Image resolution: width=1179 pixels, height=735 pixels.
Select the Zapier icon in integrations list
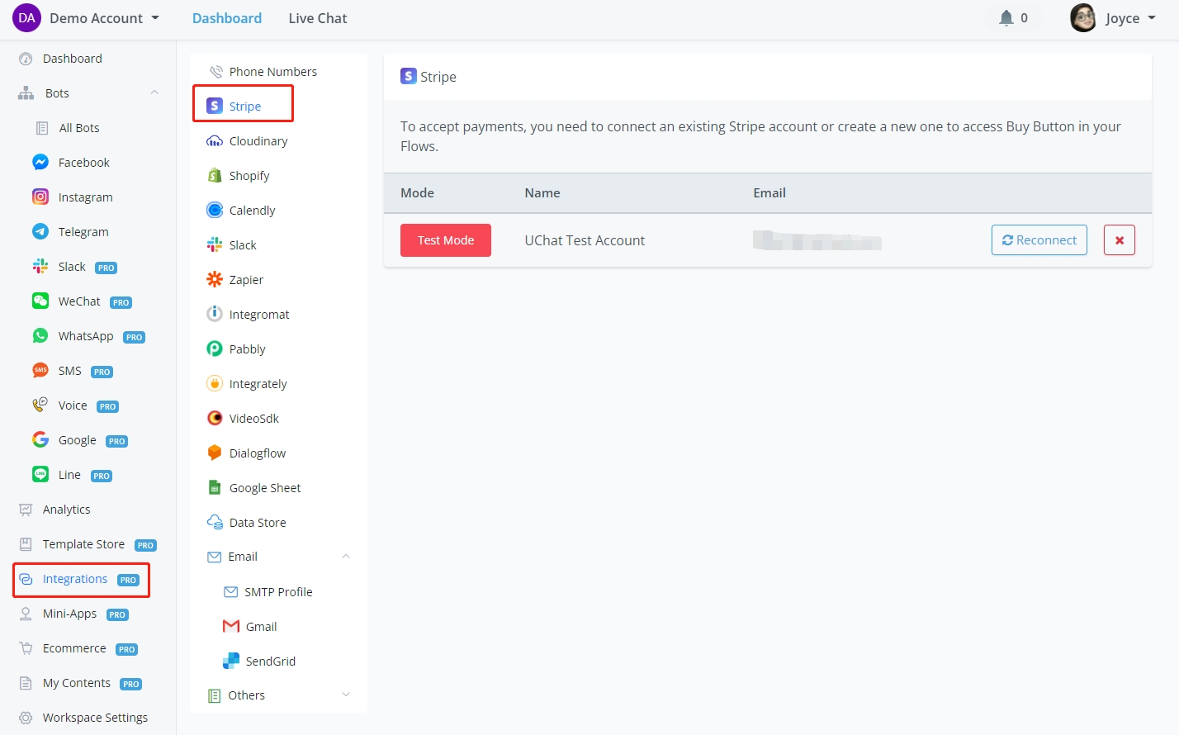click(215, 280)
